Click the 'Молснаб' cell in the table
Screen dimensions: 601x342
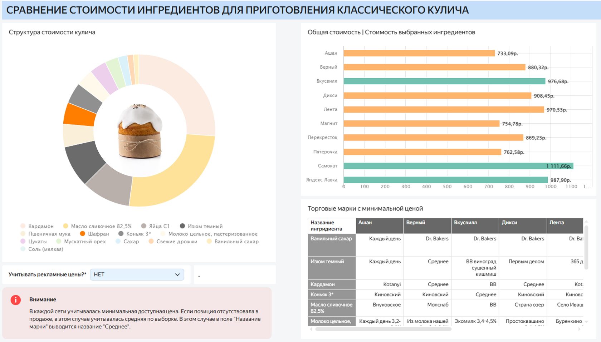click(427, 308)
